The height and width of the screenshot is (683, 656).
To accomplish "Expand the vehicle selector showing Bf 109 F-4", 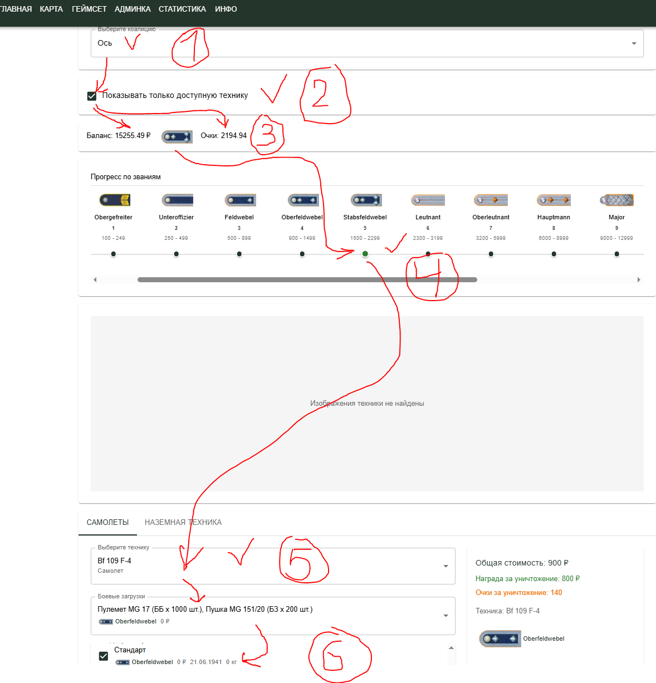I will pyautogui.click(x=273, y=566).
